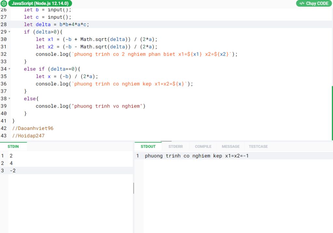
Task: Click the line defining x2 with Math.sqrt
Action: [x=97, y=47]
